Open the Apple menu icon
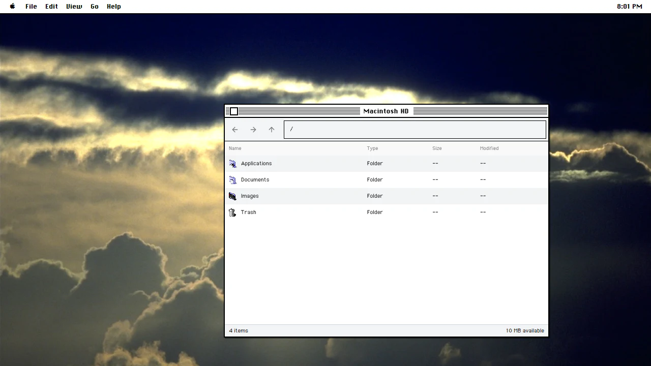Screen dimensions: 651x366 pyautogui.click(x=13, y=7)
